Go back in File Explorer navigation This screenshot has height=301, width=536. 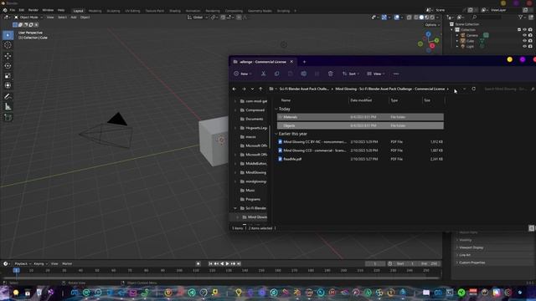tap(234, 89)
